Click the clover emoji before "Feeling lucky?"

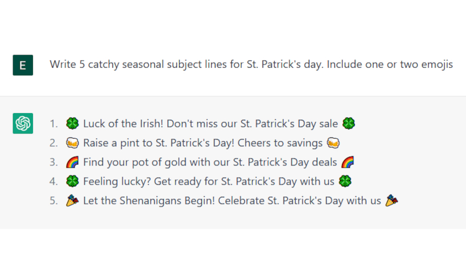pyautogui.click(x=72, y=181)
